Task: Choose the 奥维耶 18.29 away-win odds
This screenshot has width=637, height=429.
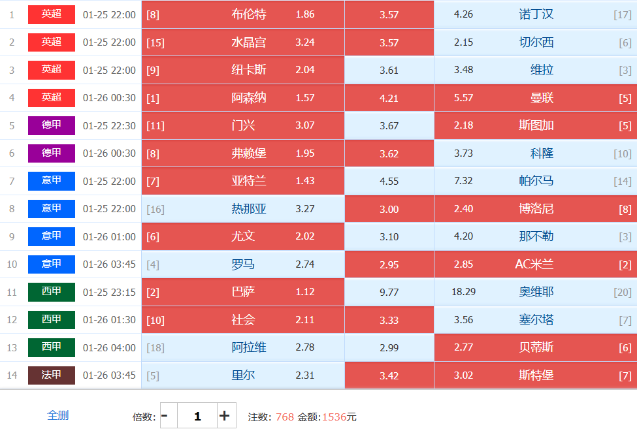Action: (535, 292)
